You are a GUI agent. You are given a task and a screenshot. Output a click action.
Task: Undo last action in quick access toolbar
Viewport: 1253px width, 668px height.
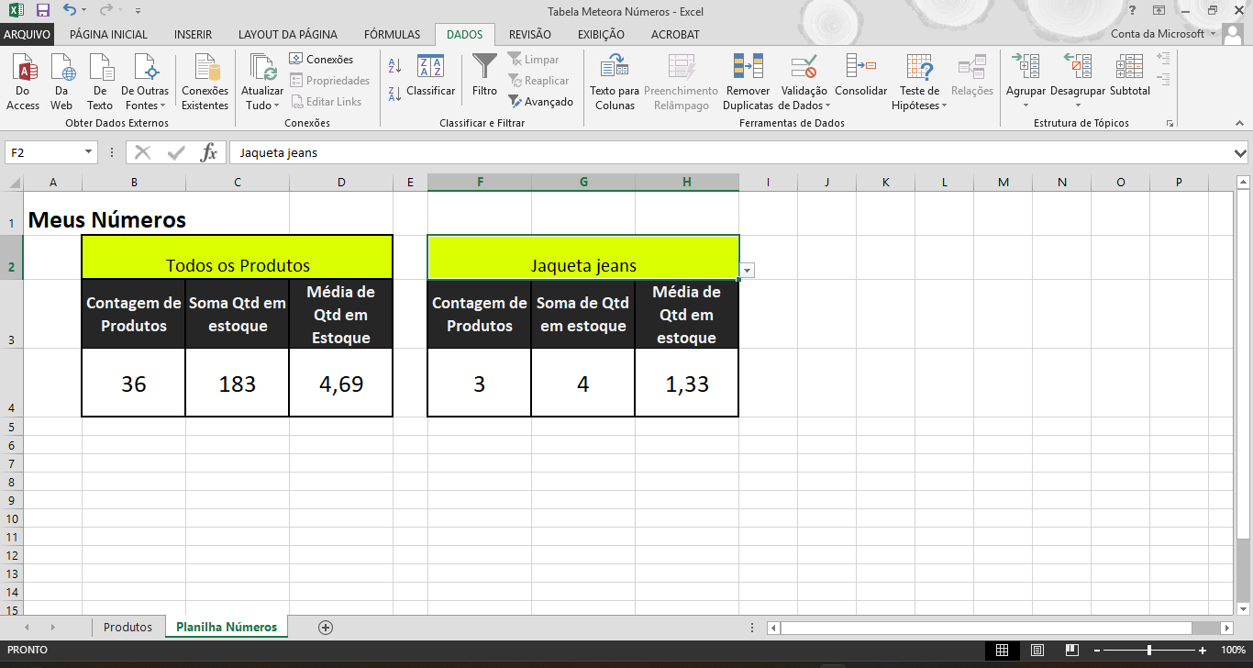coord(71,10)
